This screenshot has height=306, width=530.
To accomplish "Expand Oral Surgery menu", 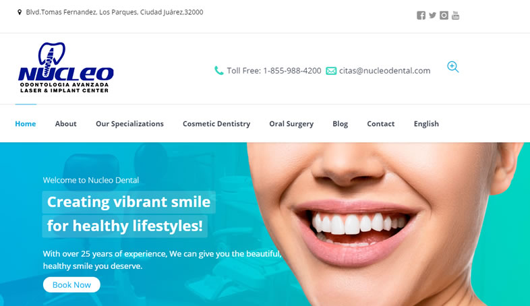I will 291,124.
